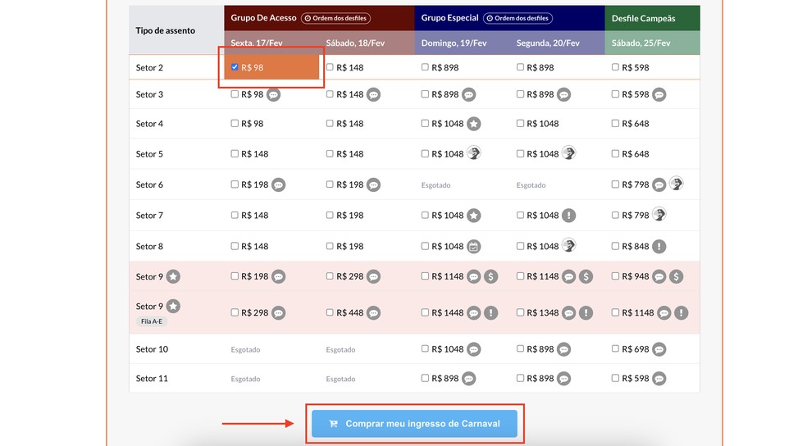Click the calendar icon beside Setor 8 Sunday R$ 1048
Viewport: 807px width, 446px height.
(x=474, y=246)
